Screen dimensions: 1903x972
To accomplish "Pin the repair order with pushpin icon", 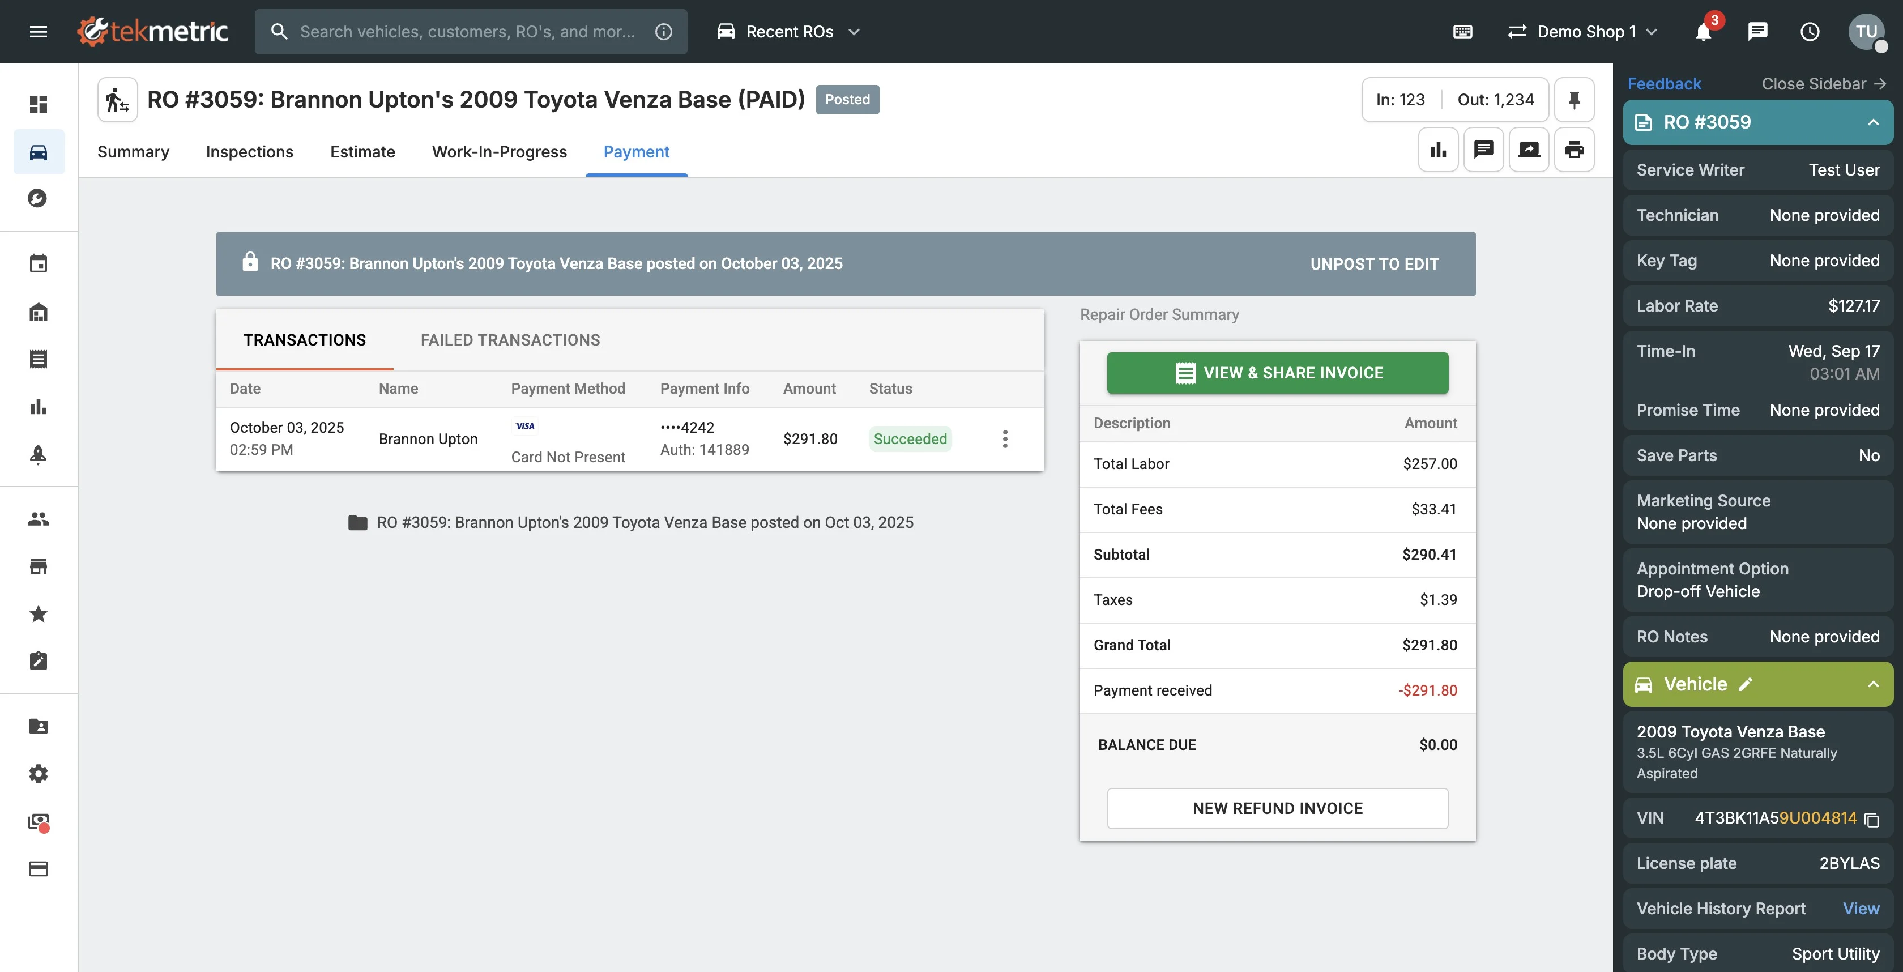I will click(x=1573, y=100).
